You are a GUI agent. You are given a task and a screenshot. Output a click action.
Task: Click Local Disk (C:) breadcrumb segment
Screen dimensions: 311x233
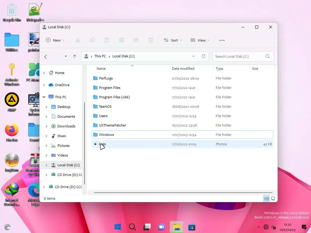tap(123, 56)
